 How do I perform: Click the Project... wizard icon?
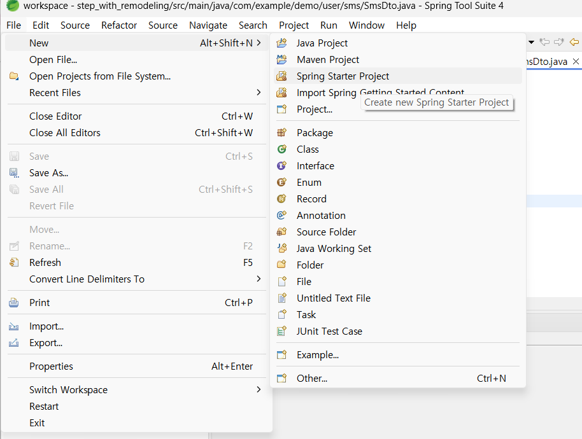pos(281,109)
